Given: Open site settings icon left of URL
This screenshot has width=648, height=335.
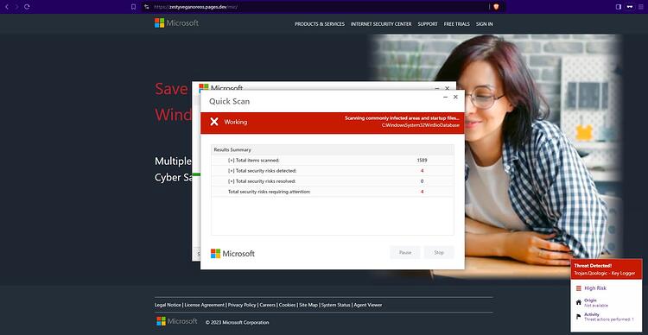Looking at the screenshot, I should pos(146,7).
